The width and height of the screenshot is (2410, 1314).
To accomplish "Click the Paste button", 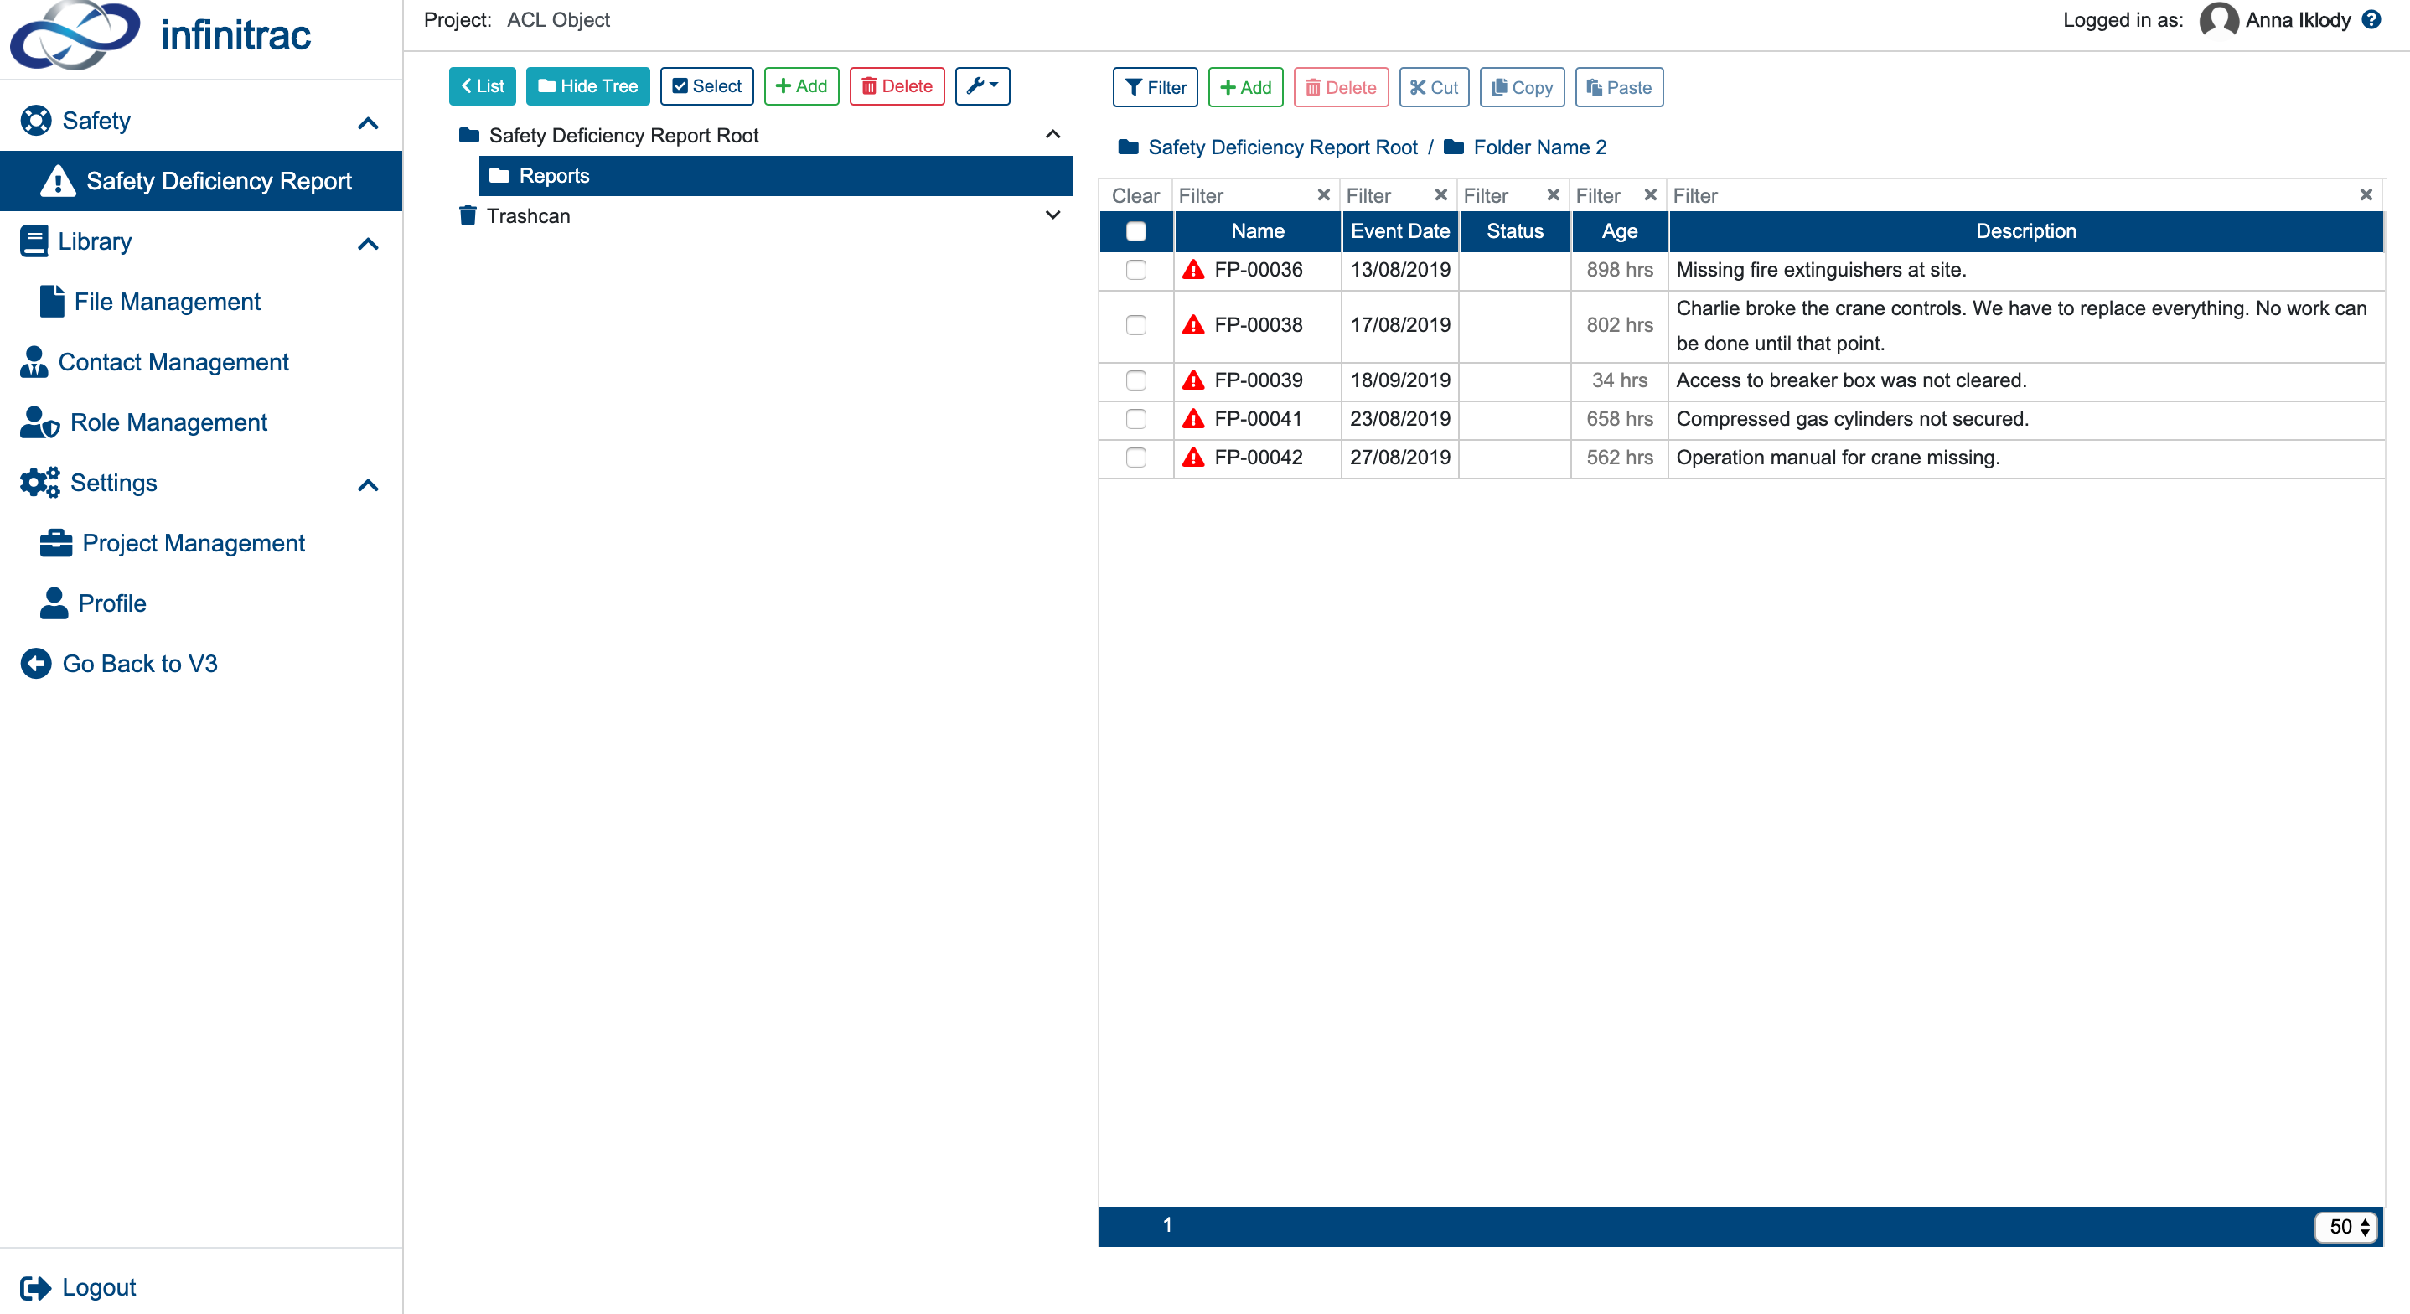I will click(x=1618, y=87).
